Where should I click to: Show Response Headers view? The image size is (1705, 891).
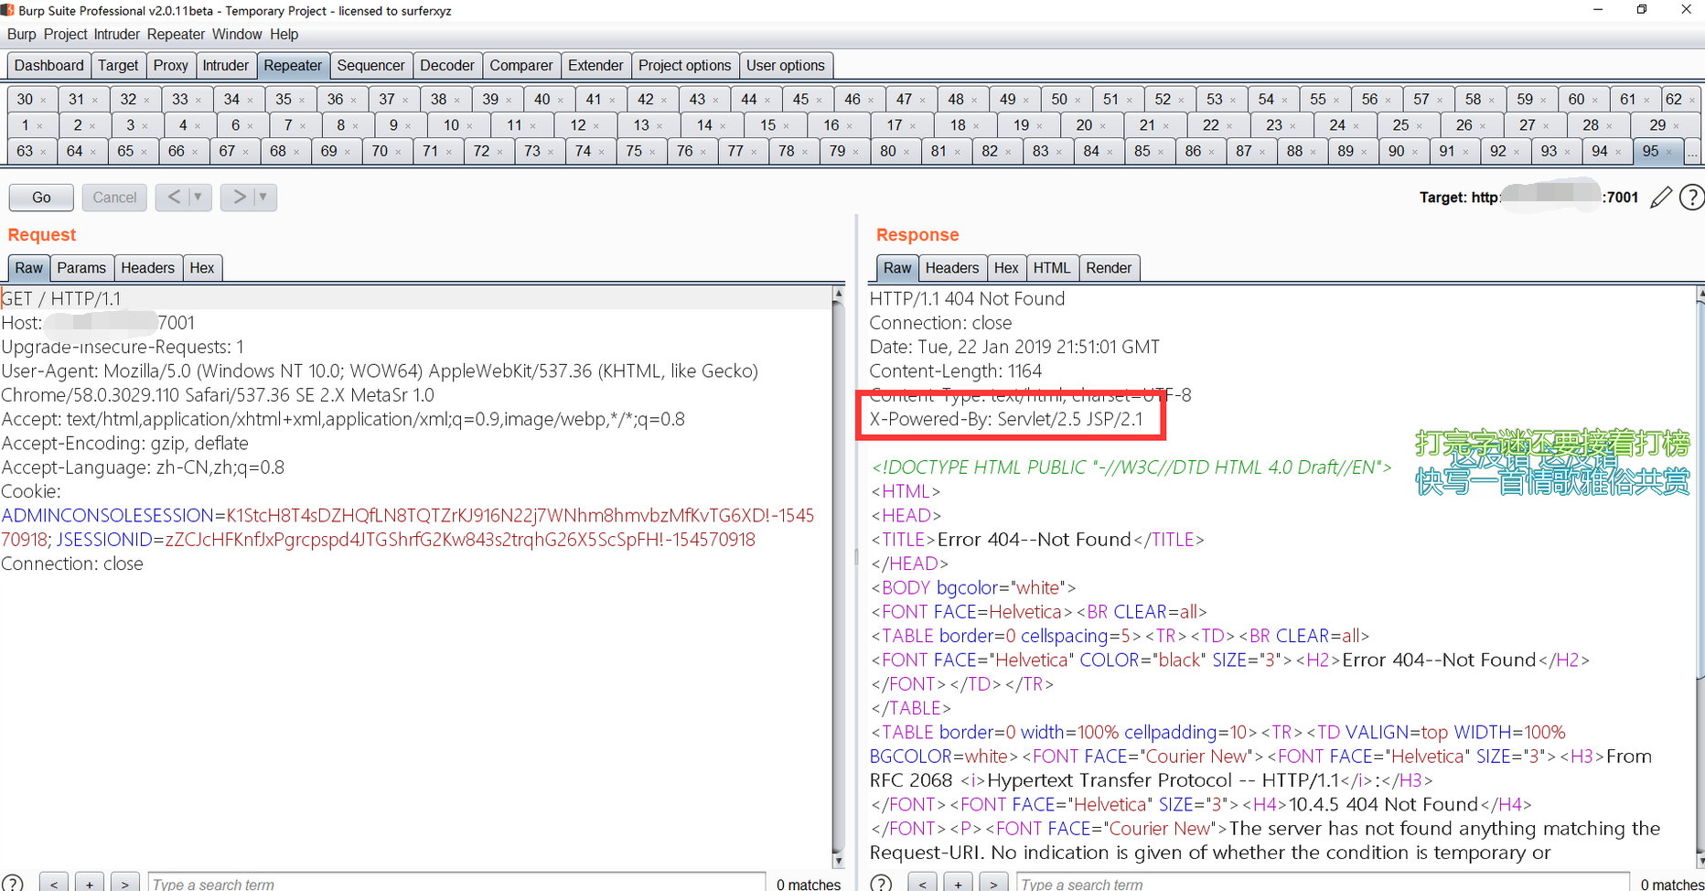(x=952, y=268)
